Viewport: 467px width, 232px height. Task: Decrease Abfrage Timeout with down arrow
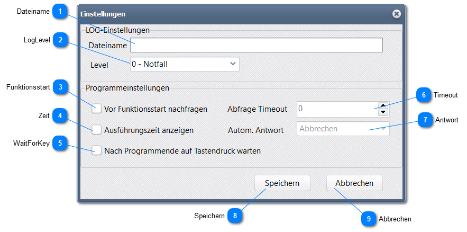coord(383,113)
